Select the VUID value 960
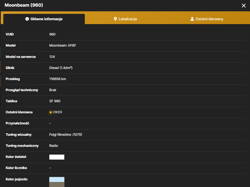The image size is (250, 187). [x=52, y=34]
